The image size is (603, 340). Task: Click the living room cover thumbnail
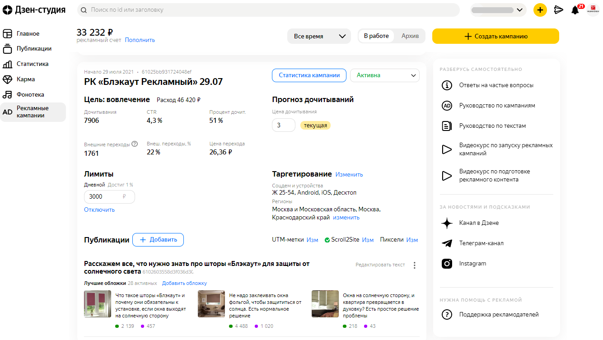point(211,304)
